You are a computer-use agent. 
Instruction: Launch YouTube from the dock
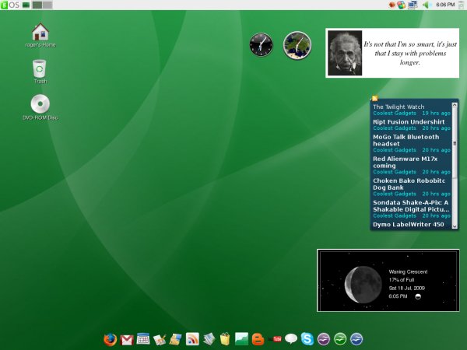(x=275, y=339)
